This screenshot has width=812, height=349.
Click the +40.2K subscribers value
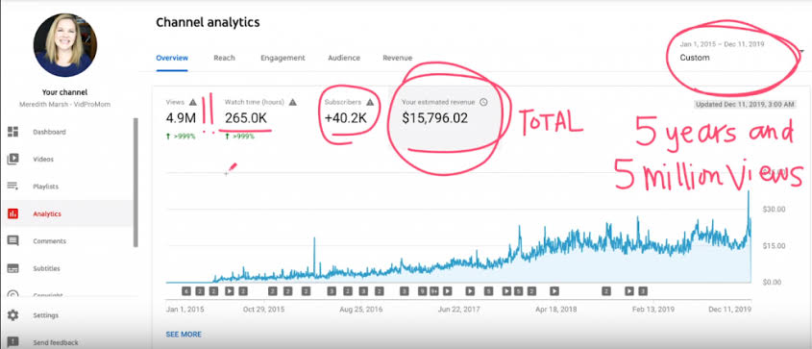(x=345, y=118)
